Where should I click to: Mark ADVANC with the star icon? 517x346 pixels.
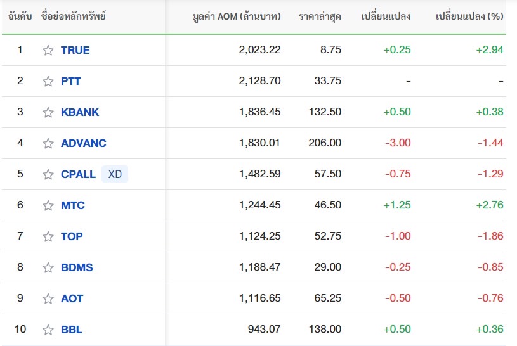pos(48,143)
